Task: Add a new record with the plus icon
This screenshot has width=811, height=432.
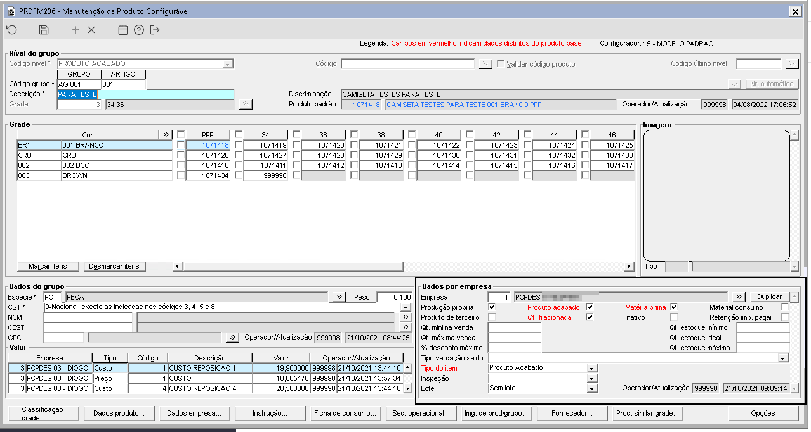Action: (76, 30)
